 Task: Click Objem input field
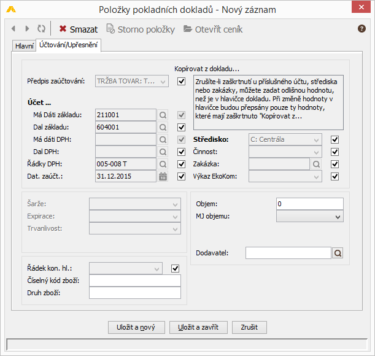coord(310,204)
